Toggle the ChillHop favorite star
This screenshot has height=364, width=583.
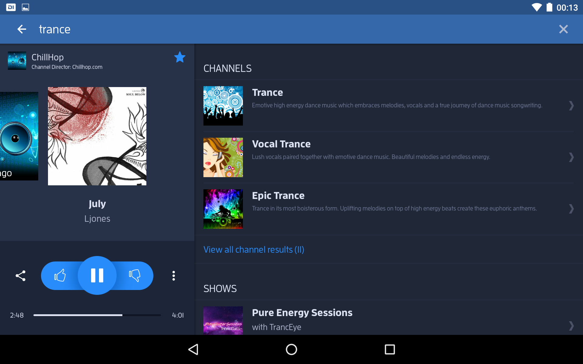[x=180, y=57]
